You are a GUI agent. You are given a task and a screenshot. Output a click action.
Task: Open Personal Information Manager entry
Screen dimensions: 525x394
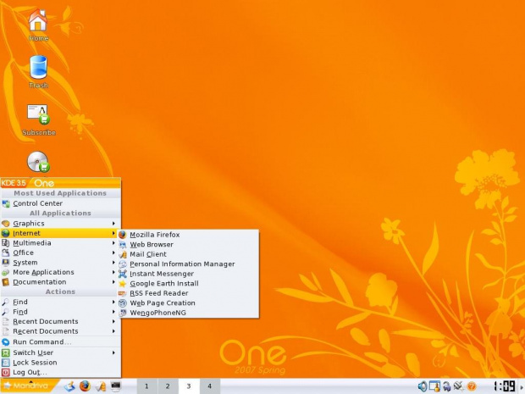[x=188, y=264]
